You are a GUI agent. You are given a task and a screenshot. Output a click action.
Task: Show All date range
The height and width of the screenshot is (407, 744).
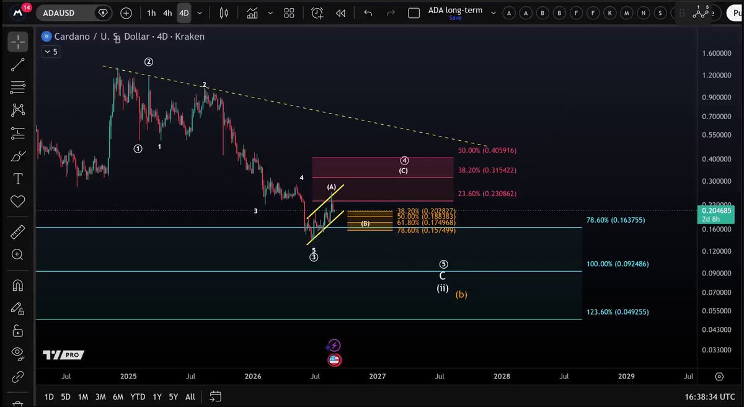(x=190, y=396)
